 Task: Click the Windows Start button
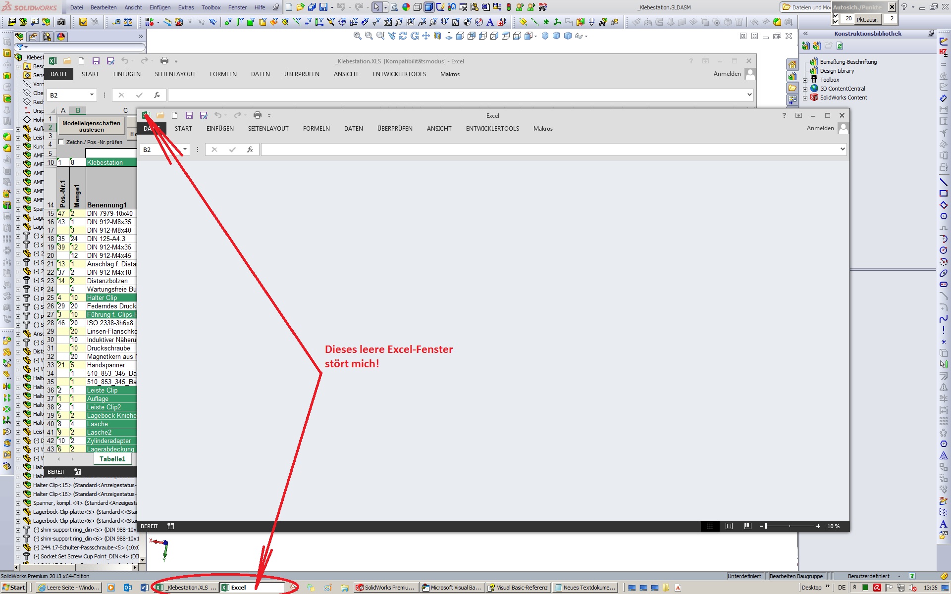[x=14, y=588]
